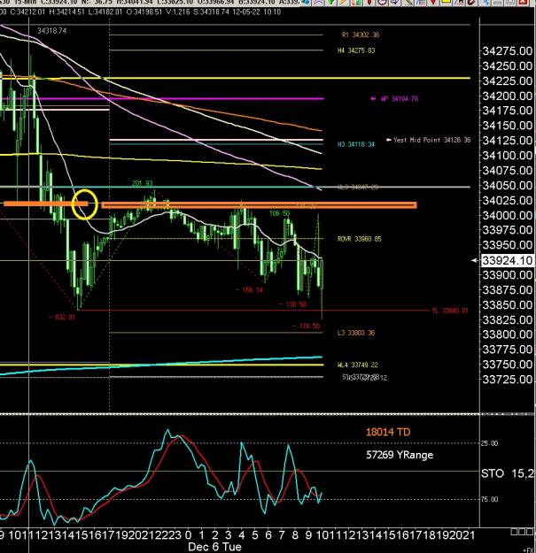Click the stochastic 25.00 level label
This screenshot has width=536, height=553.
coord(489,443)
